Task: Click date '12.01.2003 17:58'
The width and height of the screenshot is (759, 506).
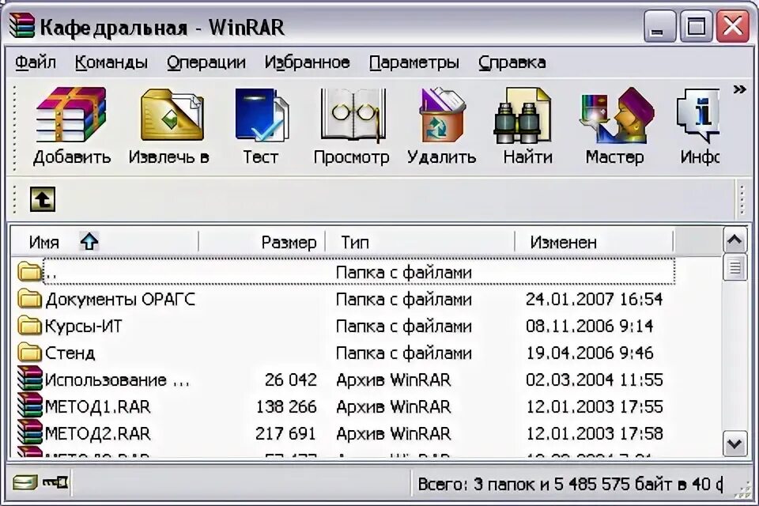Action: (x=594, y=433)
